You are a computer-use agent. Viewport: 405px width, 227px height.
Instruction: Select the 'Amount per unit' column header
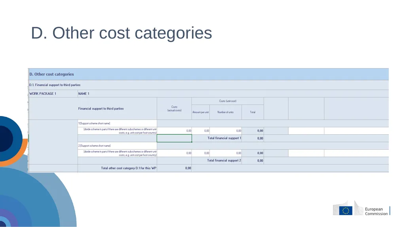[x=201, y=112]
